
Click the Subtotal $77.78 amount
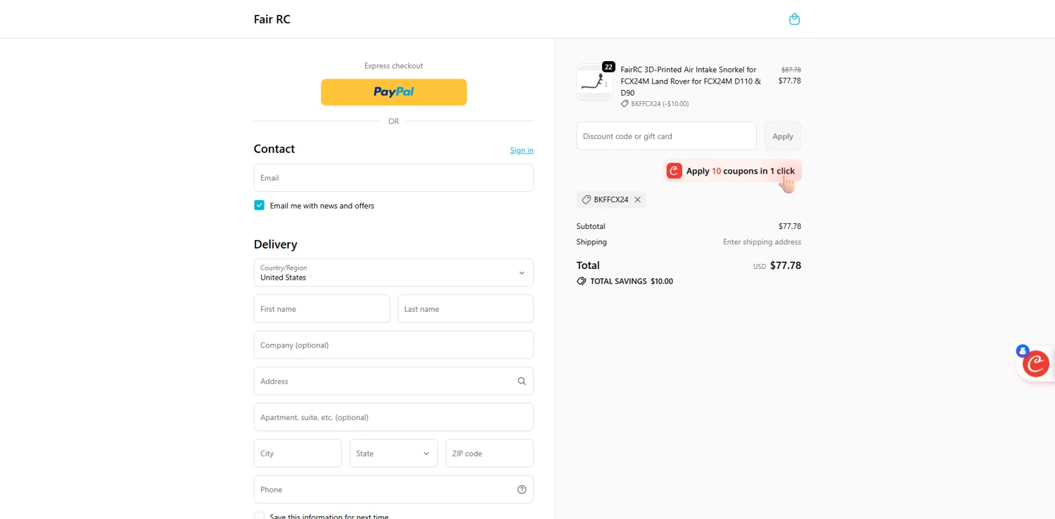pos(790,226)
